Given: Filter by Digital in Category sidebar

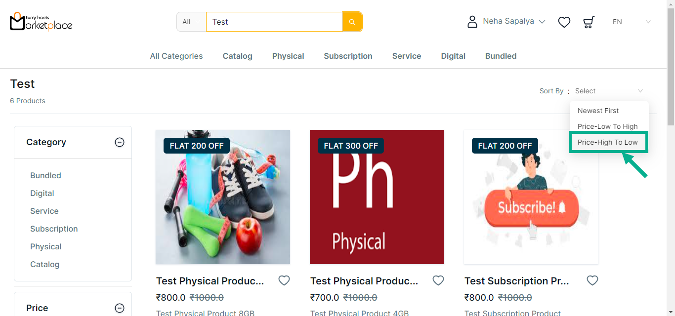Looking at the screenshot, I should click(x=42, y=194).
